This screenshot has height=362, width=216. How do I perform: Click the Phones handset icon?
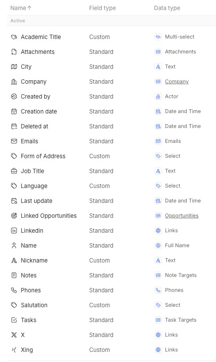pyautogui.click(x=14, y=290)
